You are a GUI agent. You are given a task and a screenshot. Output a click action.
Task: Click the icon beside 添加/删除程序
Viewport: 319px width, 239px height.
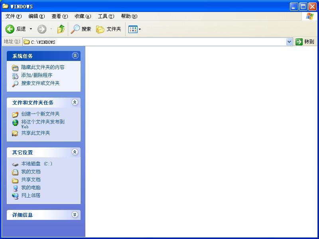[15, 76]
